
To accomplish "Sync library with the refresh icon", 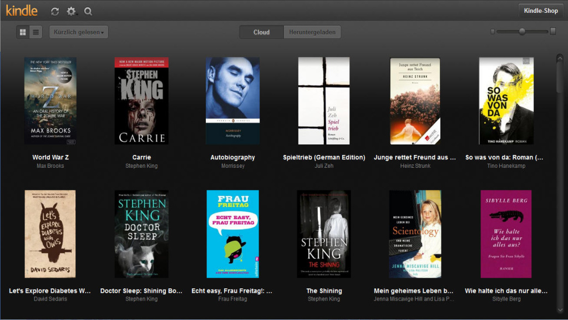I will [x=55, y=12].
